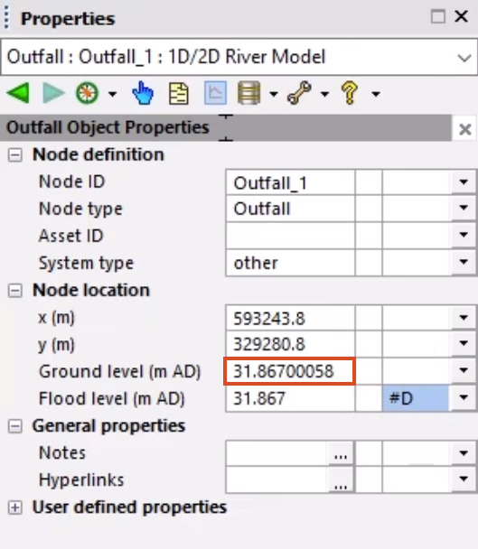Click the Flood level (m AD) label
Screen dimensions: 478x549
point(112,399)
